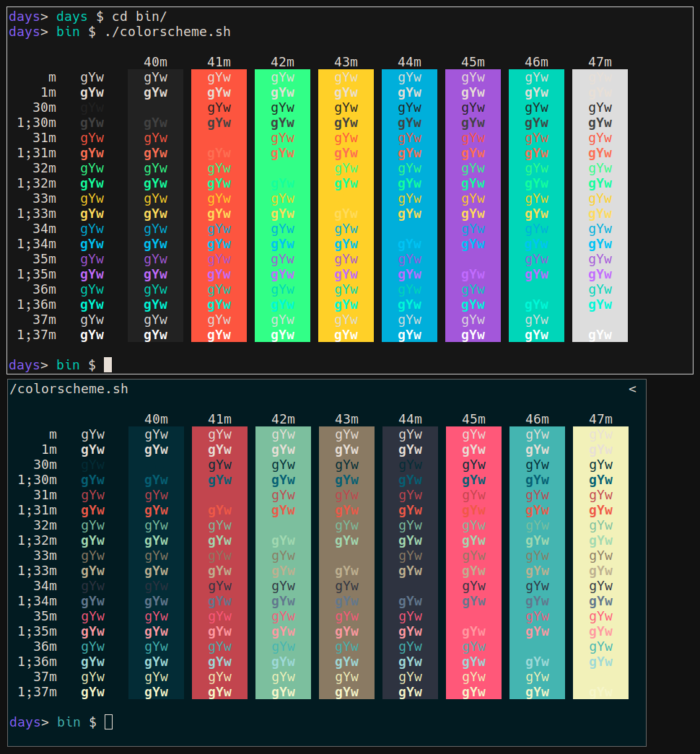The height and width of the screenshot is (754, 700).
Task: Click the '1;30m' row label in bottom terminal
Action: click(x=38, y=480)
